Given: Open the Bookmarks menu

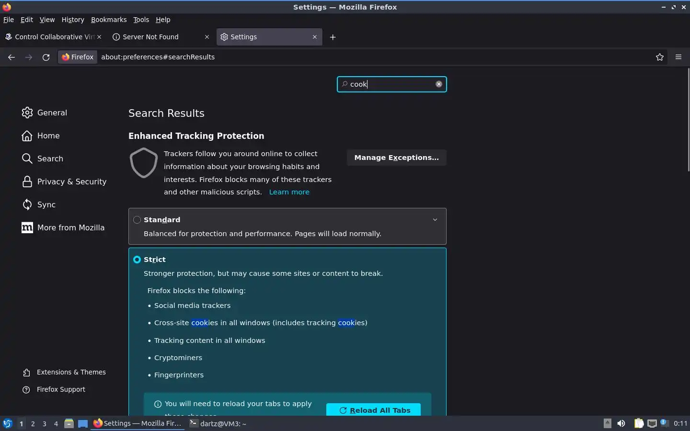Looking at the screenshot, I should coord(109,20).
